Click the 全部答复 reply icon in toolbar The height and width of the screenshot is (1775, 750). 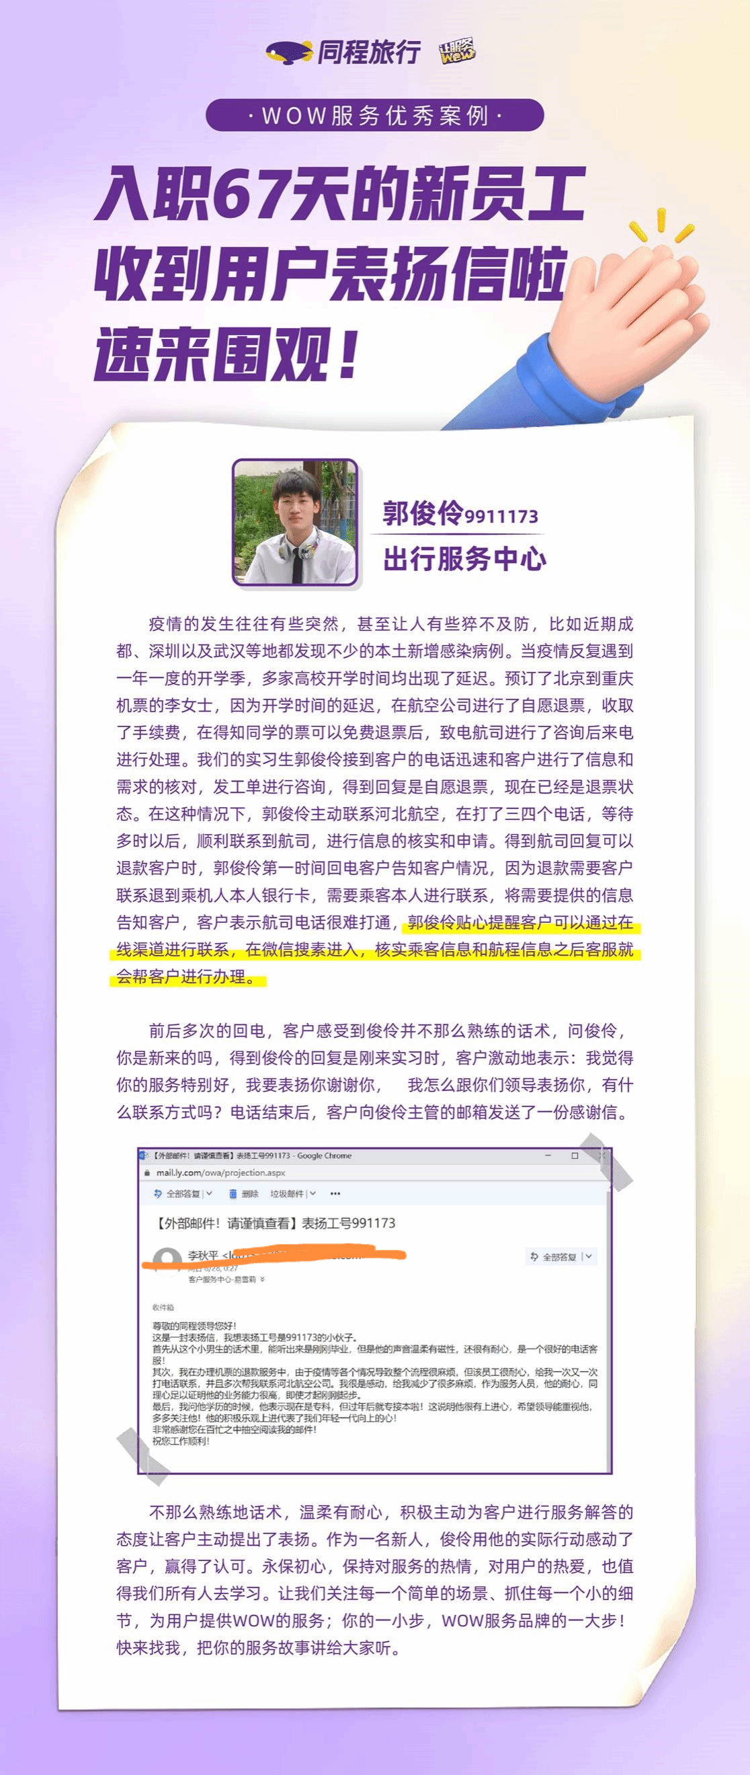point(158,1193)
